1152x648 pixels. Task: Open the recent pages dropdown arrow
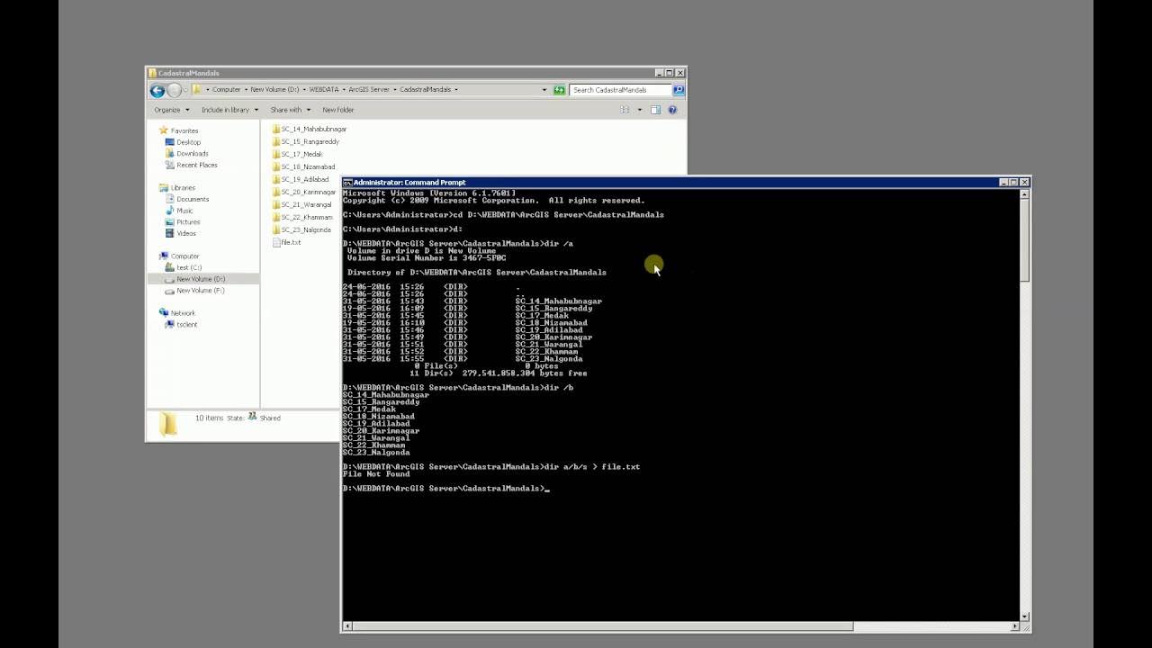(186, 90)
